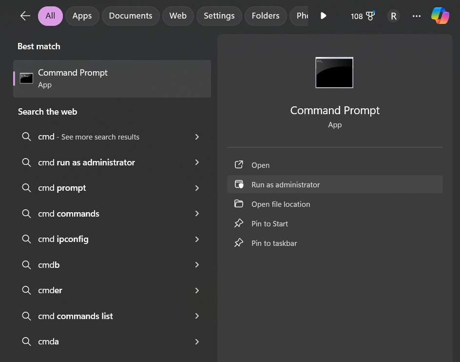Open Command Prompt from the Open action
This screenshot has height=362, width=460.
[x=335, y=165]
